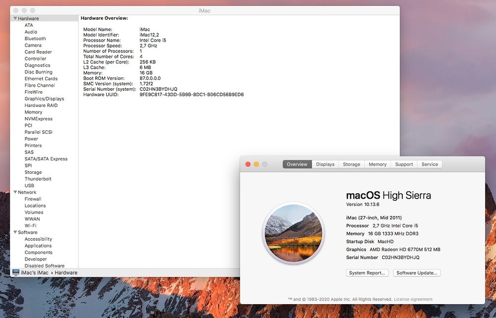Switch to the Storage tab

pyautogui.click(x=352, y=164)
